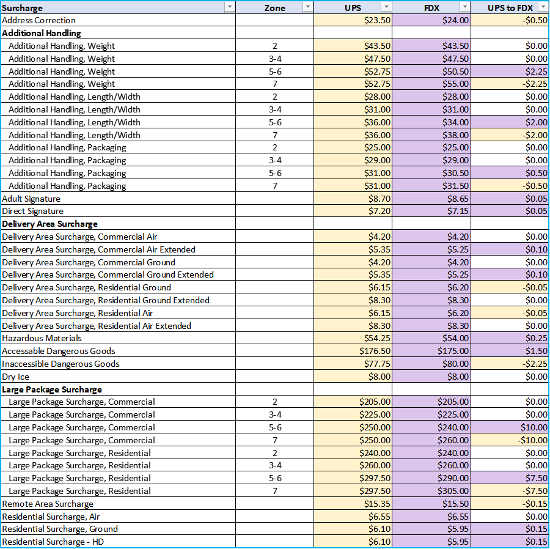
Task: Select the UPS header cell
Action: [x=353, y=7]
